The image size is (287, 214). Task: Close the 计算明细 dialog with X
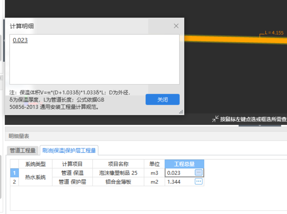(x=176, y=26)
